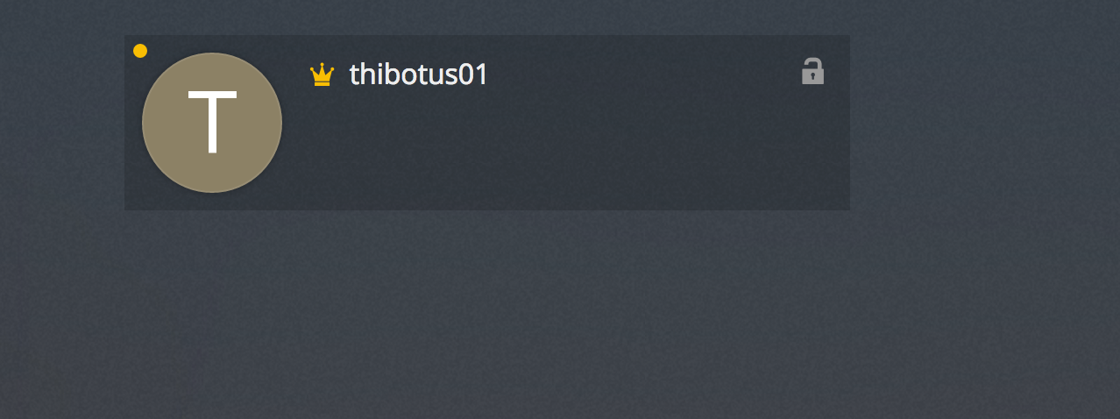View thibotus01's profile picture
Image resolution: width=1120 pixels, height=419 pixels.
point(212,123)
